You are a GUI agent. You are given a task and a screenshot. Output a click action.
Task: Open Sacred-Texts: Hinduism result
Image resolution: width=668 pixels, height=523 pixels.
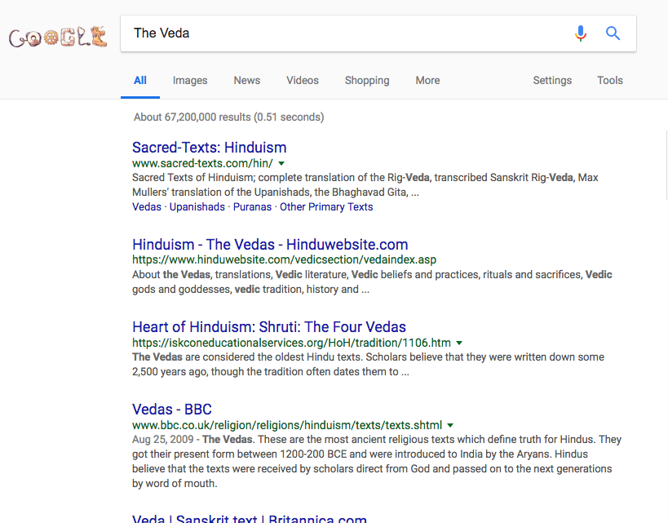209,148
